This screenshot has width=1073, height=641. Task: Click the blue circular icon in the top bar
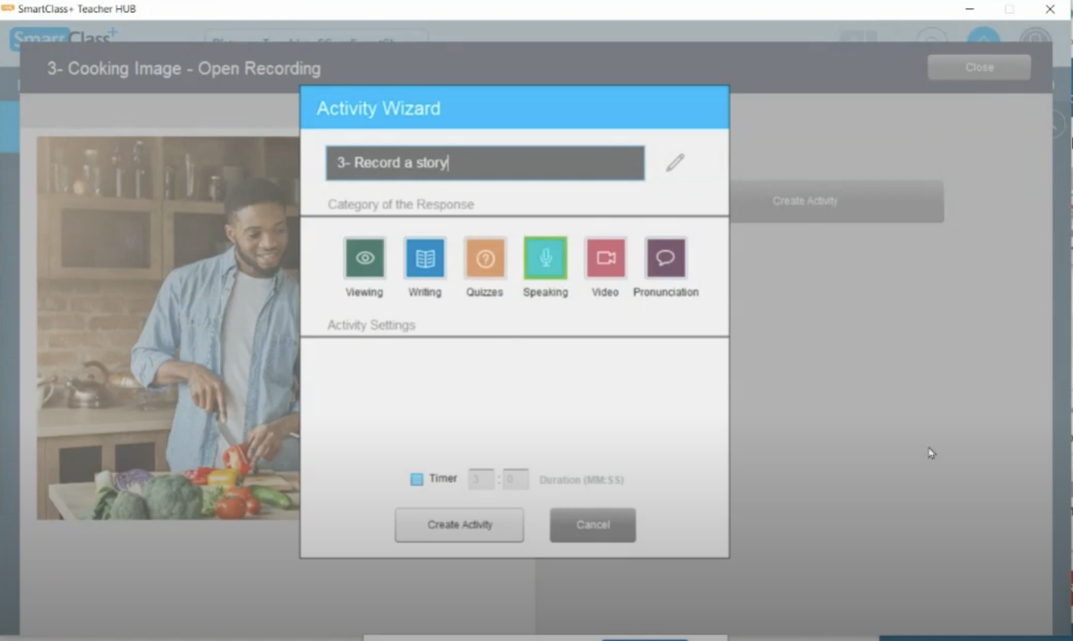point(983,36)
